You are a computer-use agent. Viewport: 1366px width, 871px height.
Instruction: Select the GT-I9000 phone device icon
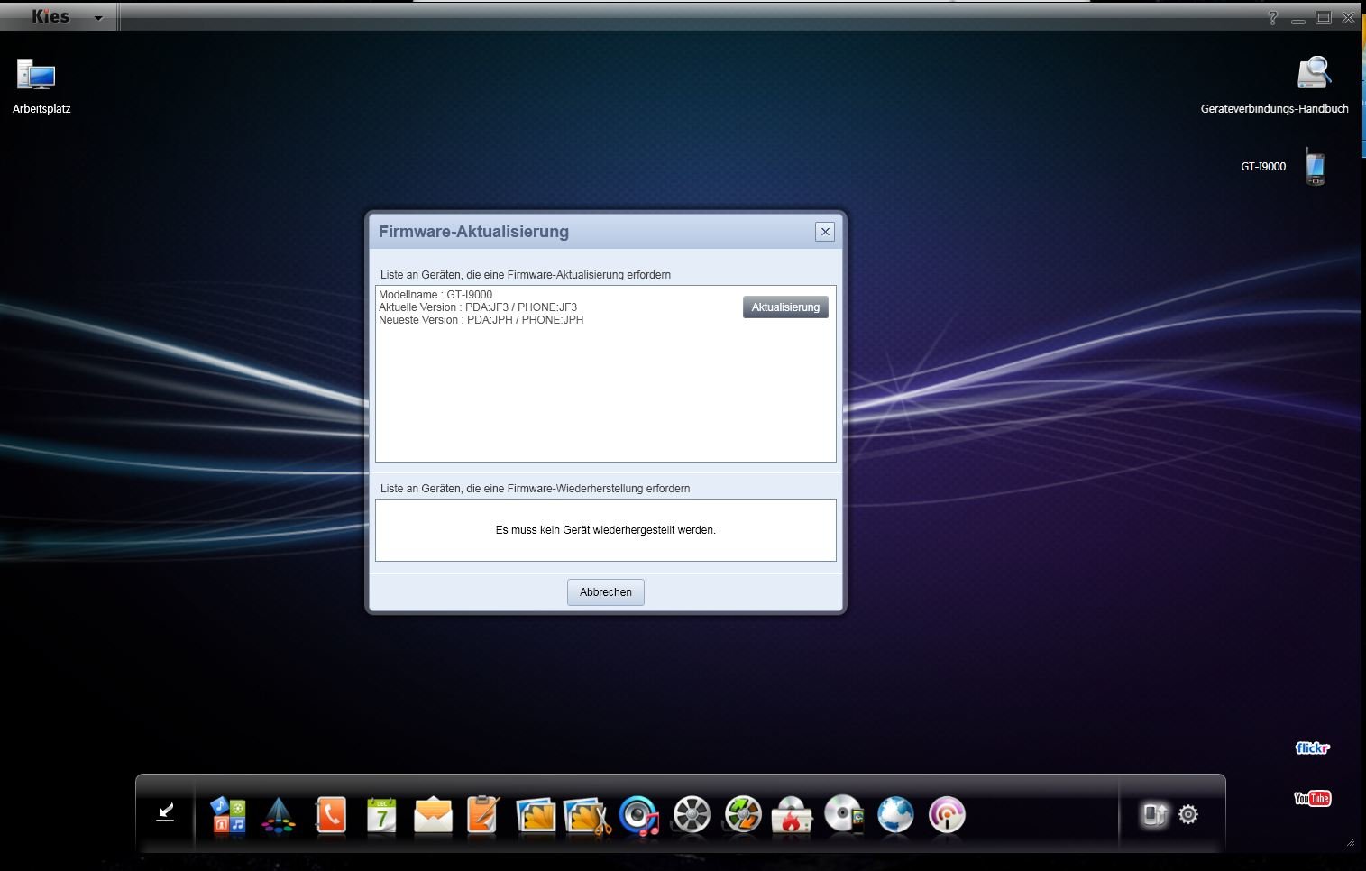point(1316,167)
